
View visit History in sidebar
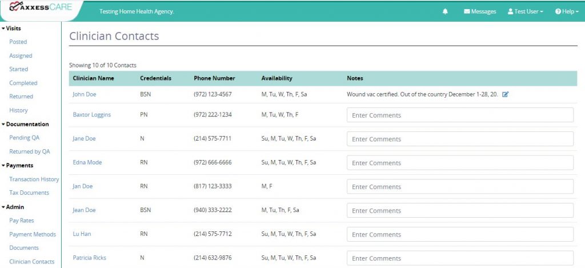tap(18, 110)
